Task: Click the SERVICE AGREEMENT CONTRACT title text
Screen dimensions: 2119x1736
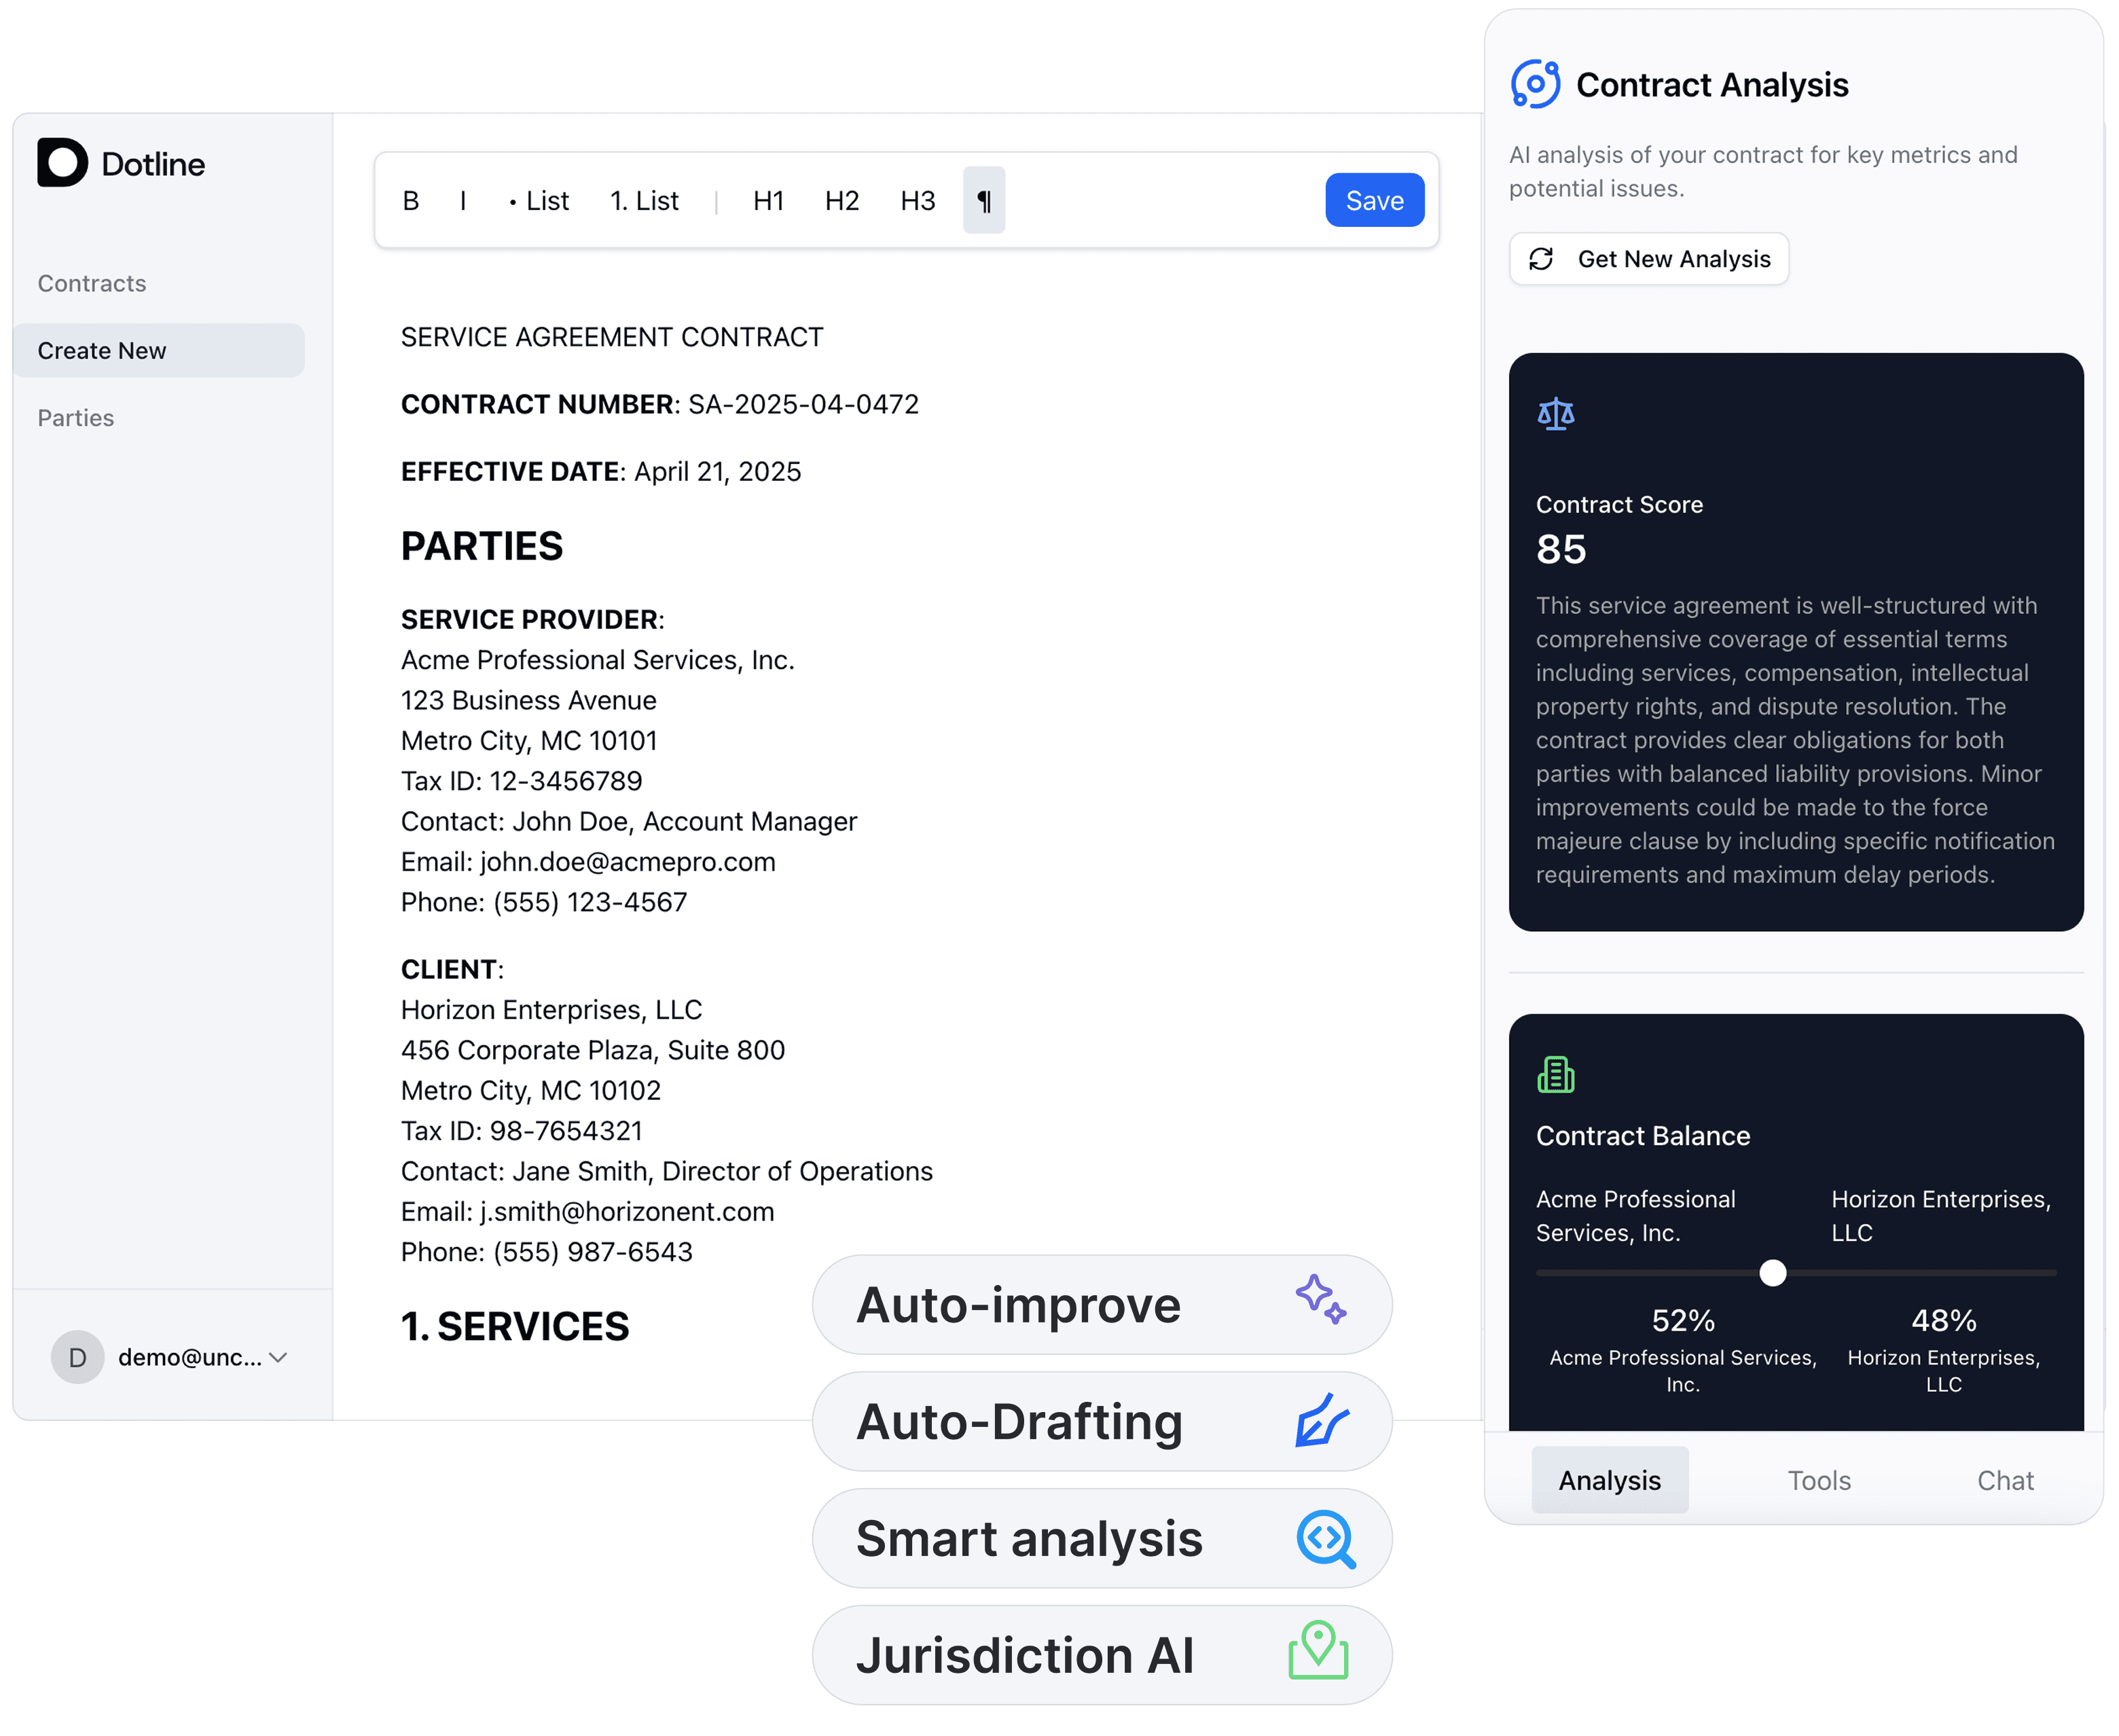Action: coord(612,337)
